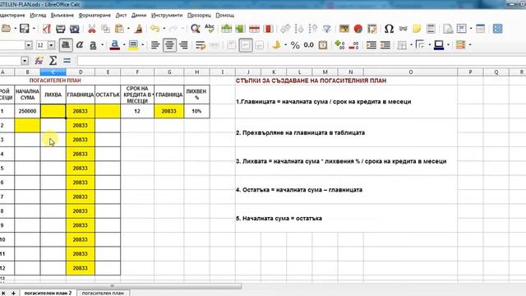Insert a comment note

pos(417,29)
